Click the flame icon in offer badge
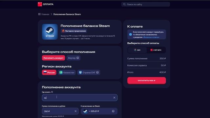 tap(63, 31)
